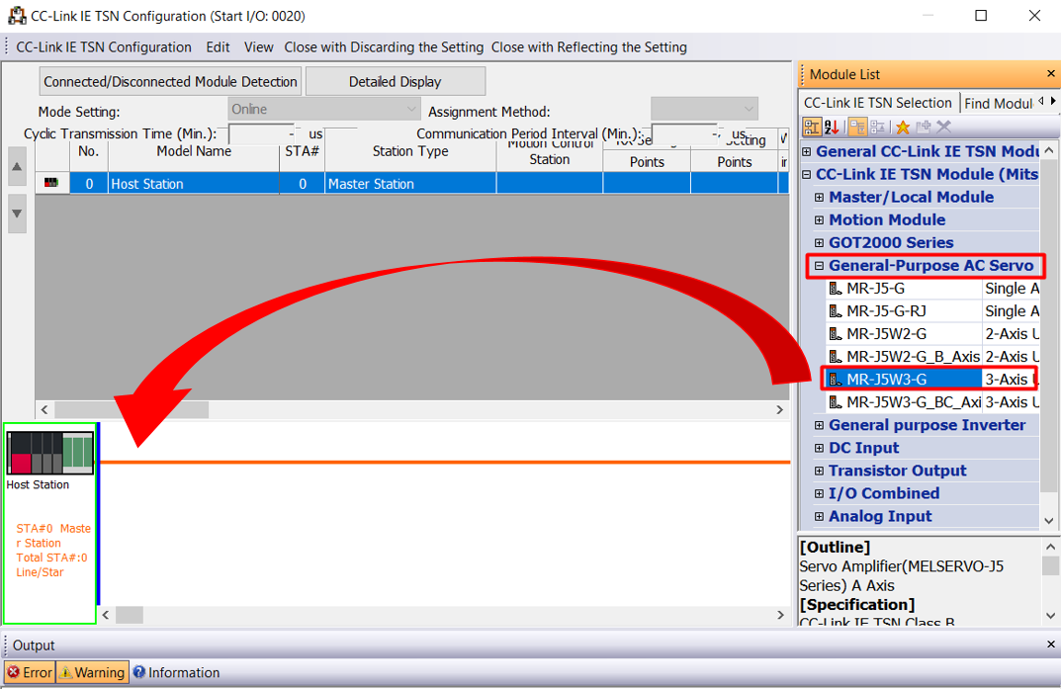Click the MR-J5W3-G servo icon
1061x689 pixels.
(836, 380)
